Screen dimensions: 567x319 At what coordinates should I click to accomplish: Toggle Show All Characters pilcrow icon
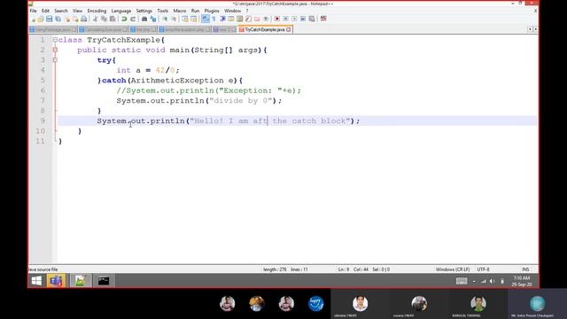(x=214, y=19)
